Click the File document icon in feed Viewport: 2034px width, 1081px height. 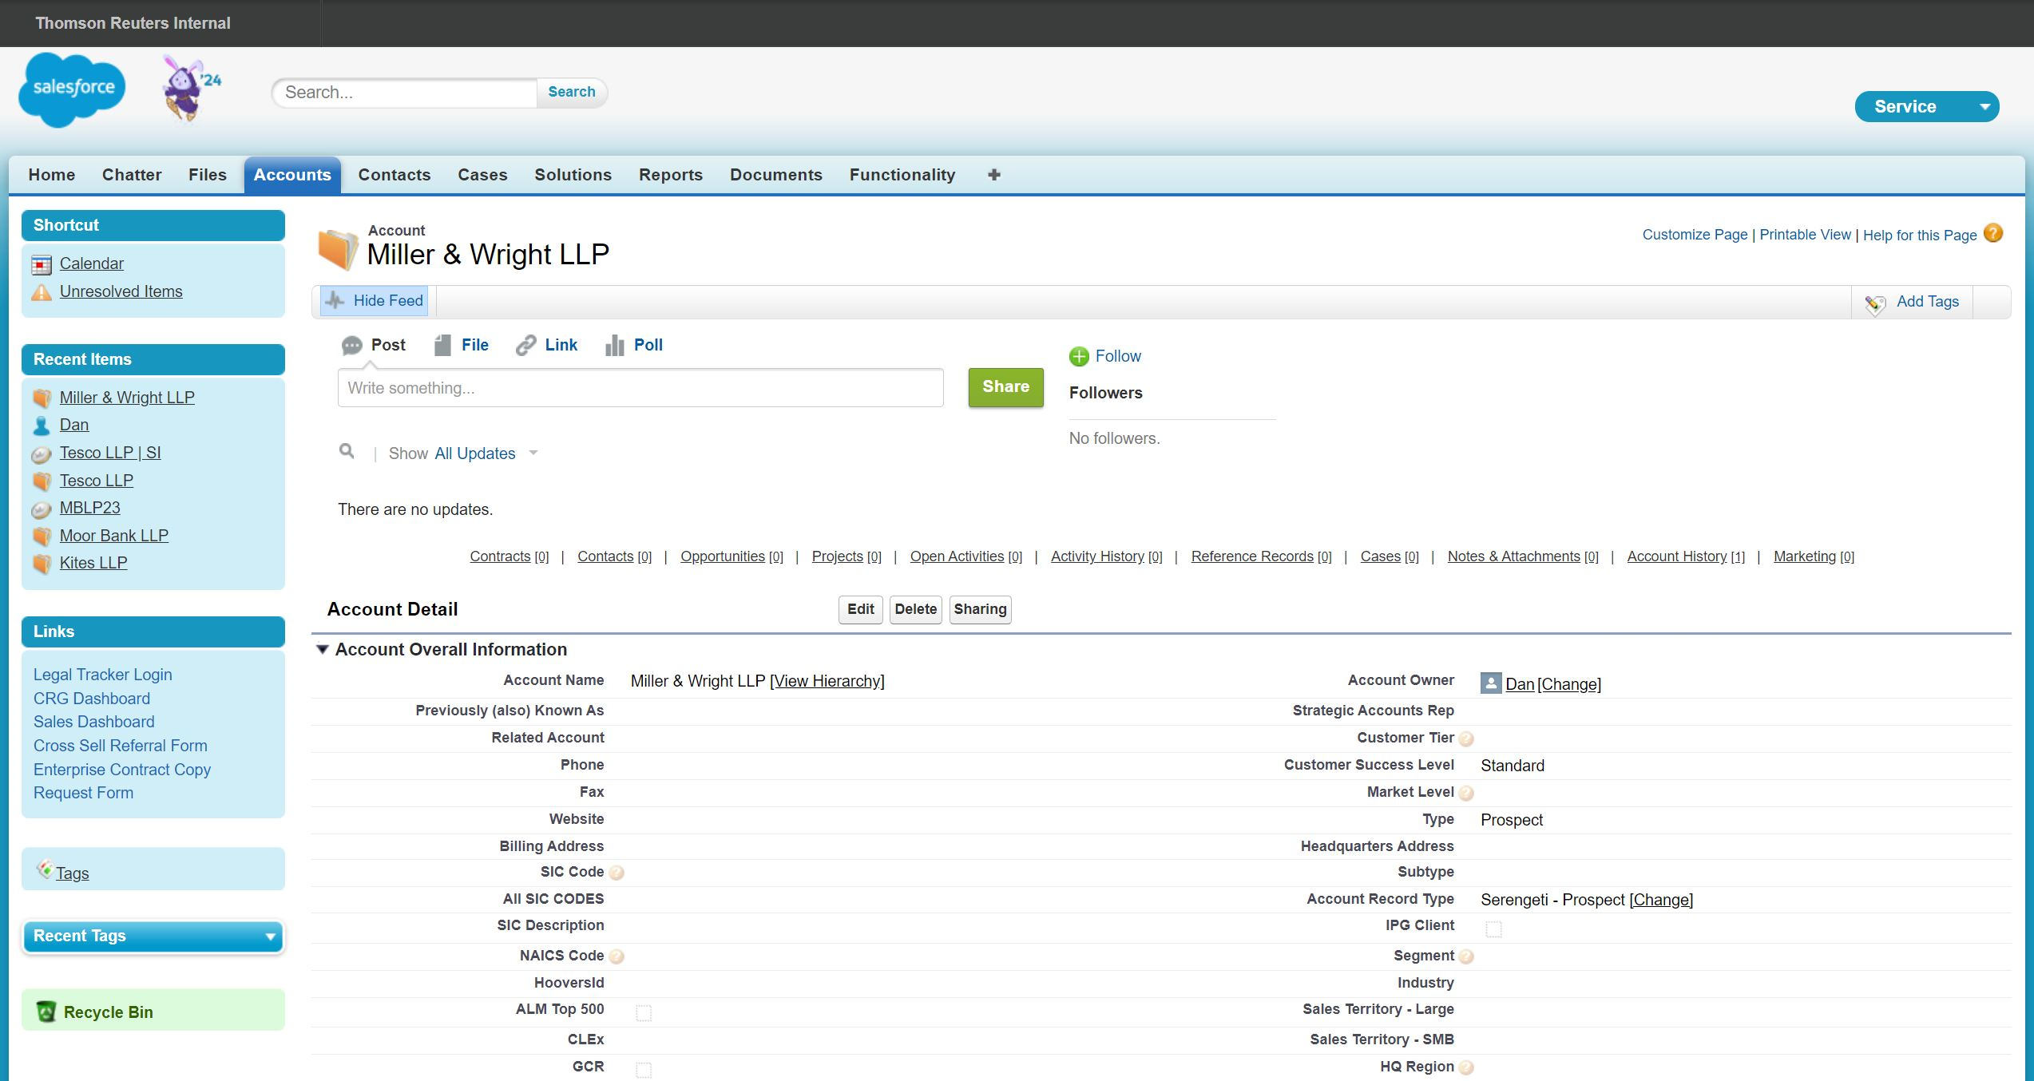(442, 345)
